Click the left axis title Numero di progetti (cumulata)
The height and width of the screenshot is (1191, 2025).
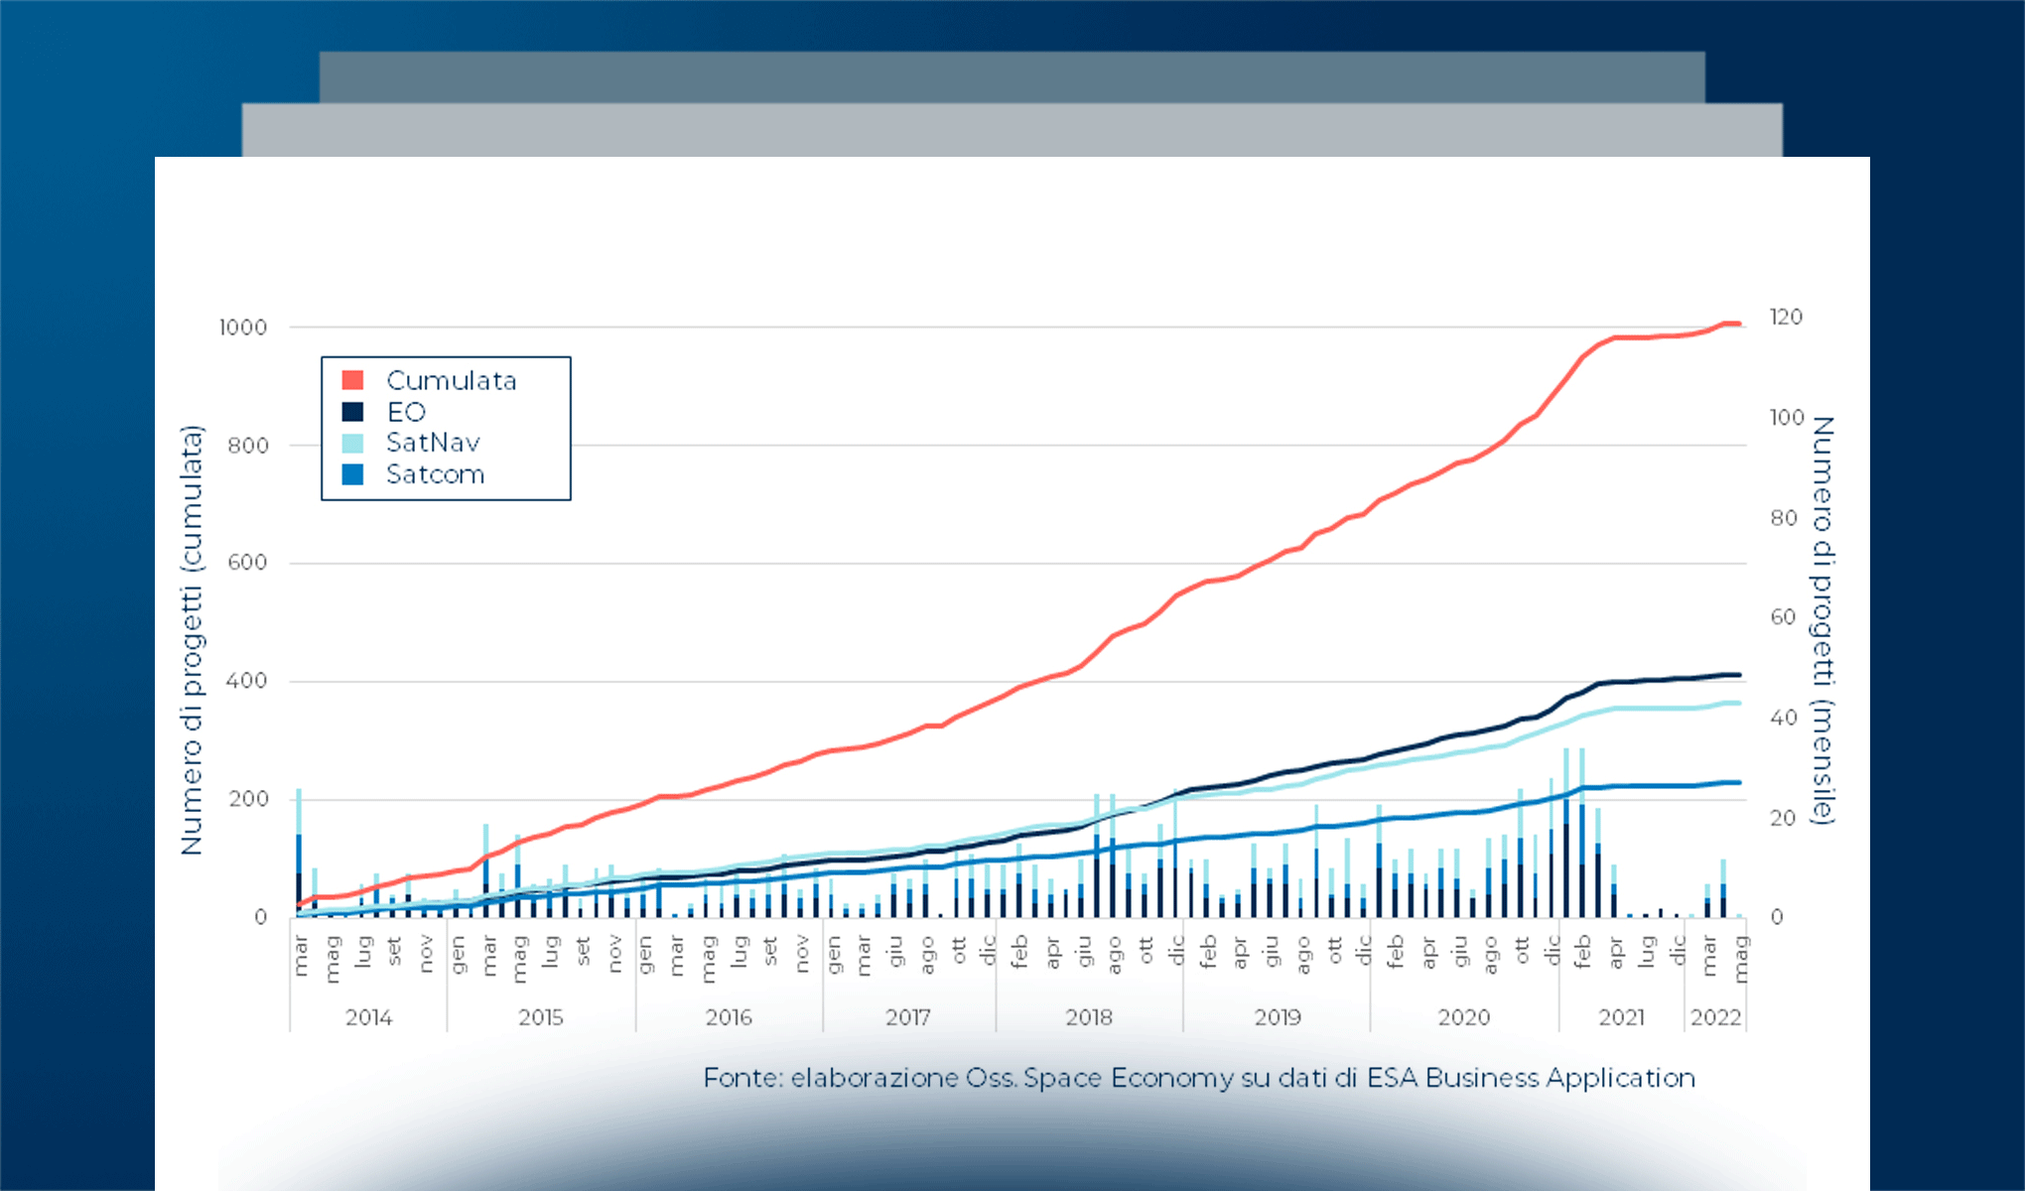191,640
